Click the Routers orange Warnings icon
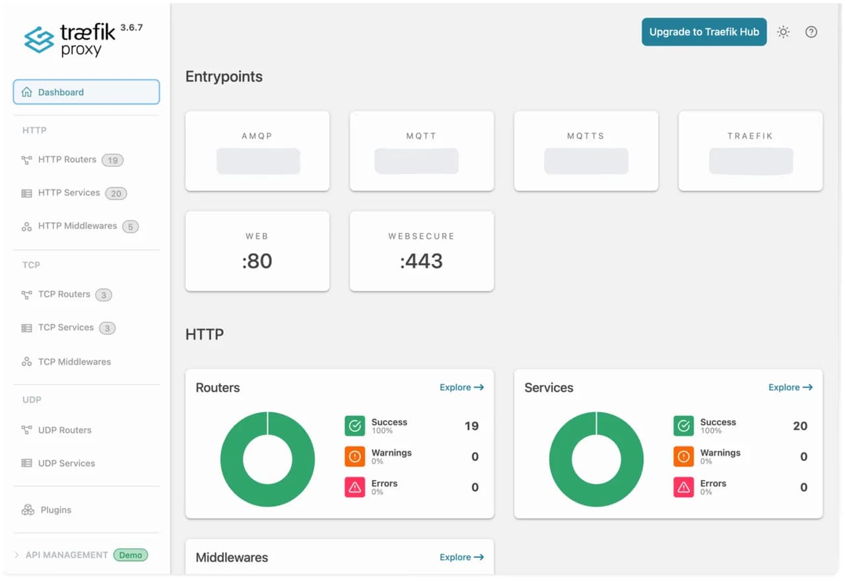Screen dimensions: 845x581 click(x=355, y=456)
